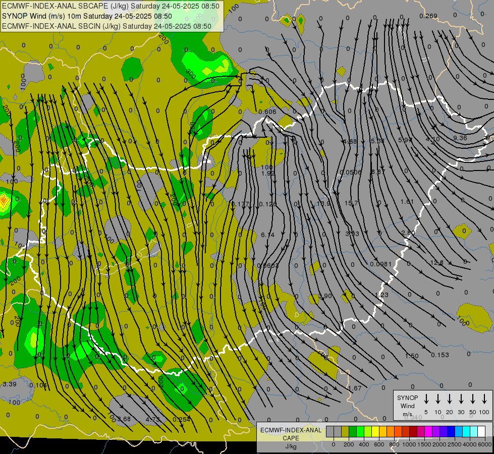Click the map value 0.104
The image size is (494, 454).
pos(38,385)
